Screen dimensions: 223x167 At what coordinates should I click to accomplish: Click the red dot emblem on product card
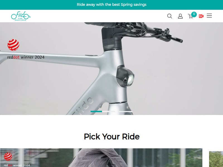pyautogui.click(x=8, y=156)
